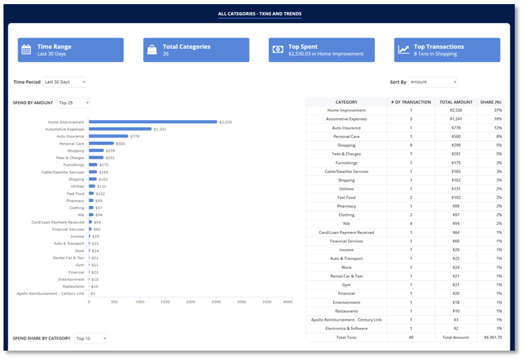Click the "Financial Services" chart label

click(x=68, y=229)
